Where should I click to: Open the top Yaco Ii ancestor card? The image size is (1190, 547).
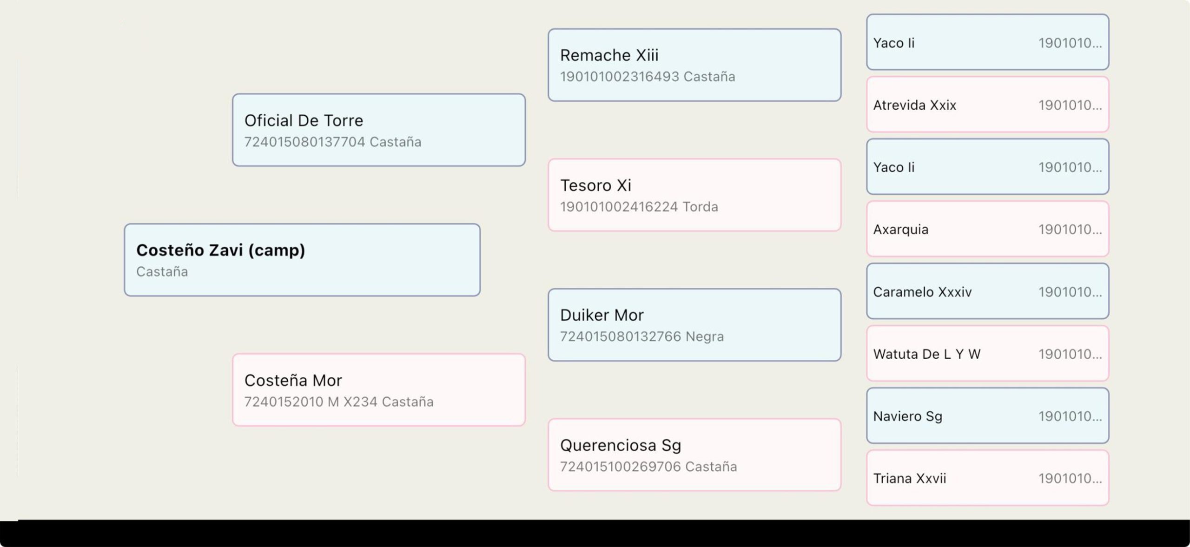(988, 42)
